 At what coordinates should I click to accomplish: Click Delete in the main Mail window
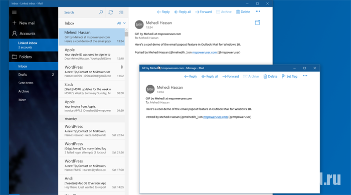tap(243, 12)
